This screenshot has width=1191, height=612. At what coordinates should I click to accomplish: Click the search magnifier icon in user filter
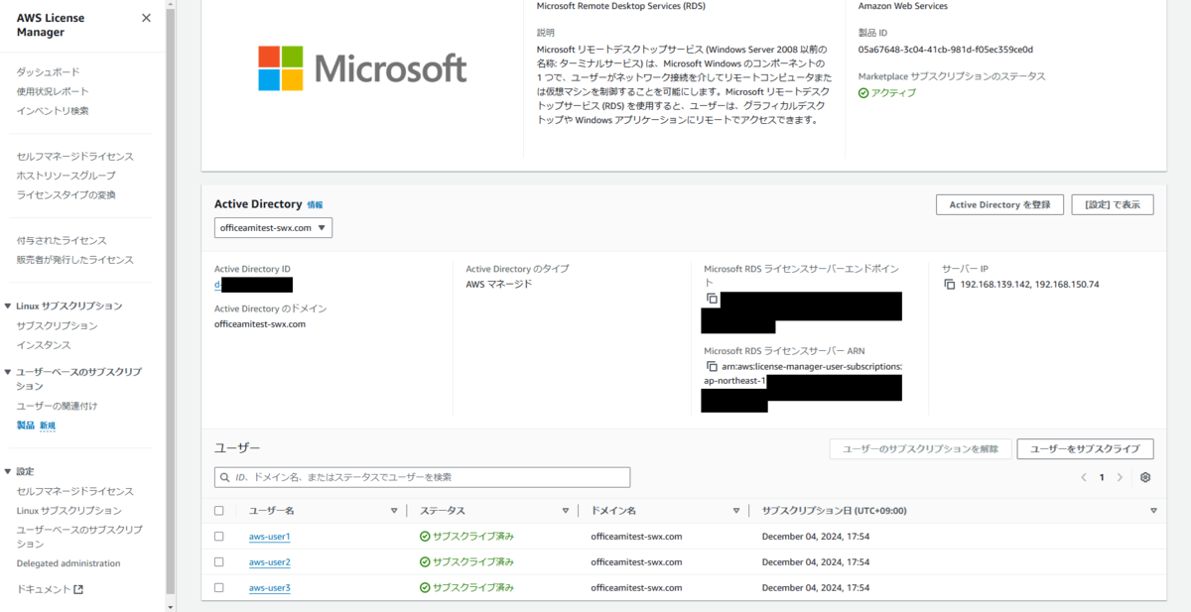(226, 477)
